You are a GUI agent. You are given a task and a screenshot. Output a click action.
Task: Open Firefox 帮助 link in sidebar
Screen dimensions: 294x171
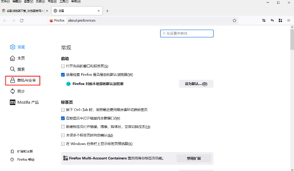(x=22, y=160)
